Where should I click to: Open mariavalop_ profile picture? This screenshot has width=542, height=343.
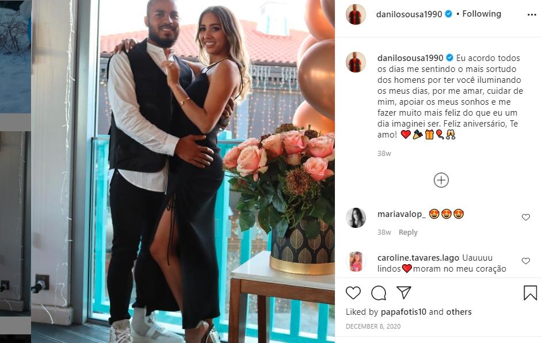pyautogui.click(x=356, y=218)
